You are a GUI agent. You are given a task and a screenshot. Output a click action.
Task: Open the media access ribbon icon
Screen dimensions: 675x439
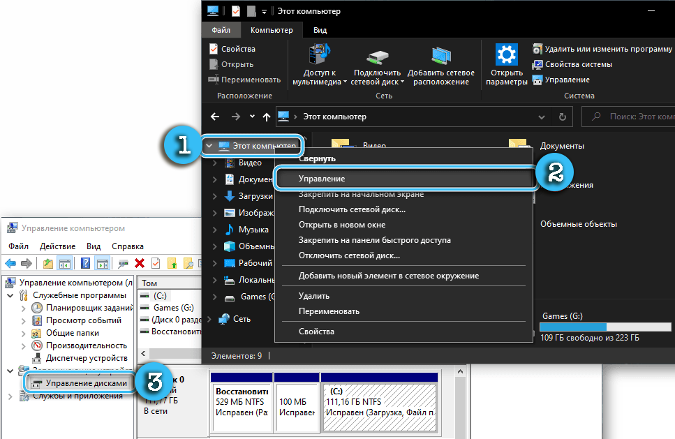click(319, 55)
